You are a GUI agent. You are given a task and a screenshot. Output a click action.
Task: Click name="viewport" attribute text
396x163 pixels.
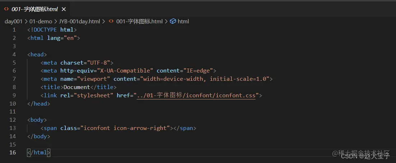pos(85,79)
